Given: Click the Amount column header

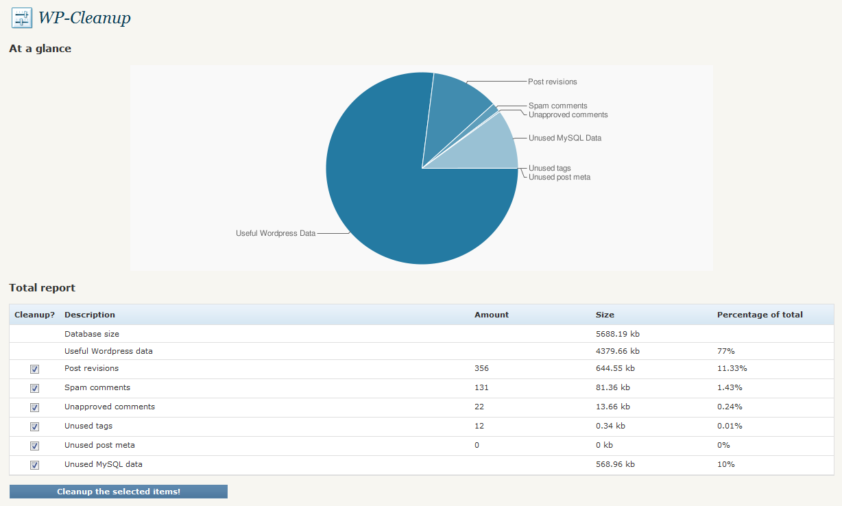Looking at the screenshot, I should 492,315.
